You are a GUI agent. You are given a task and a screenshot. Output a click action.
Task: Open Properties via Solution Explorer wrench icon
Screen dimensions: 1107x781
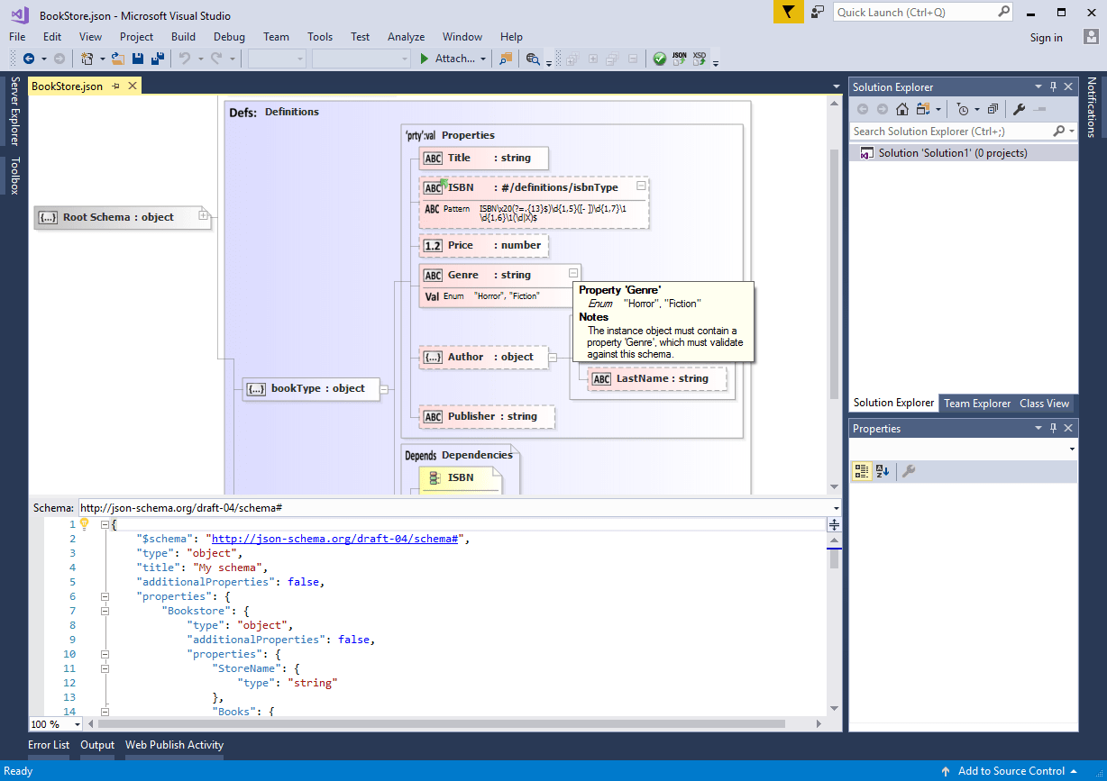pyautogui.click(x=1018, y=108)
